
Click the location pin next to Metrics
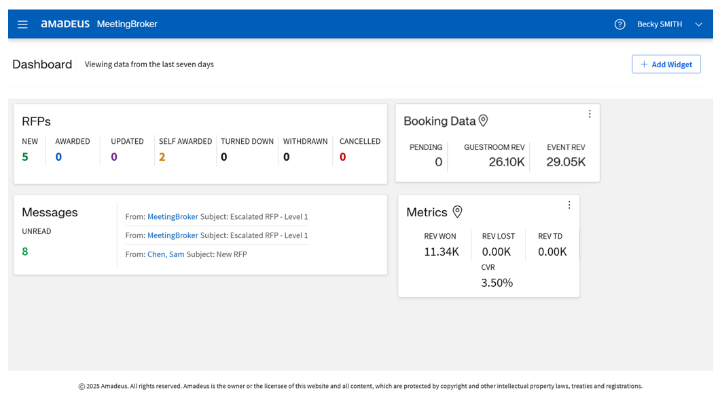click(456, 212)
